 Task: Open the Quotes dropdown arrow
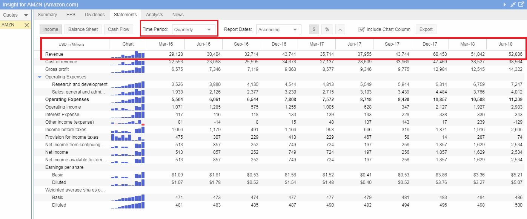[26, 15]
